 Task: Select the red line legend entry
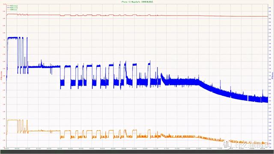tap(12, 6)
